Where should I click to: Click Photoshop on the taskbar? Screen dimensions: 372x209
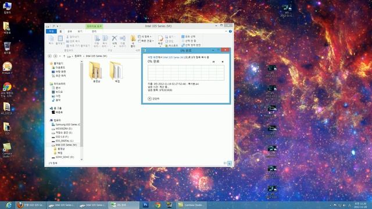click(x=146, y=205)
